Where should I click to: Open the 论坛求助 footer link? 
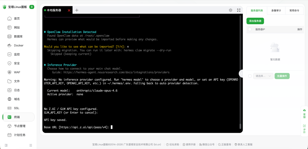point(173,144)
